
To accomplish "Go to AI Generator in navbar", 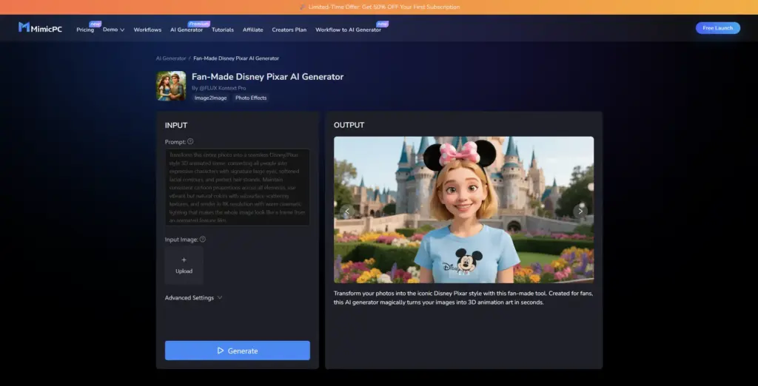I will pos(187,30).
